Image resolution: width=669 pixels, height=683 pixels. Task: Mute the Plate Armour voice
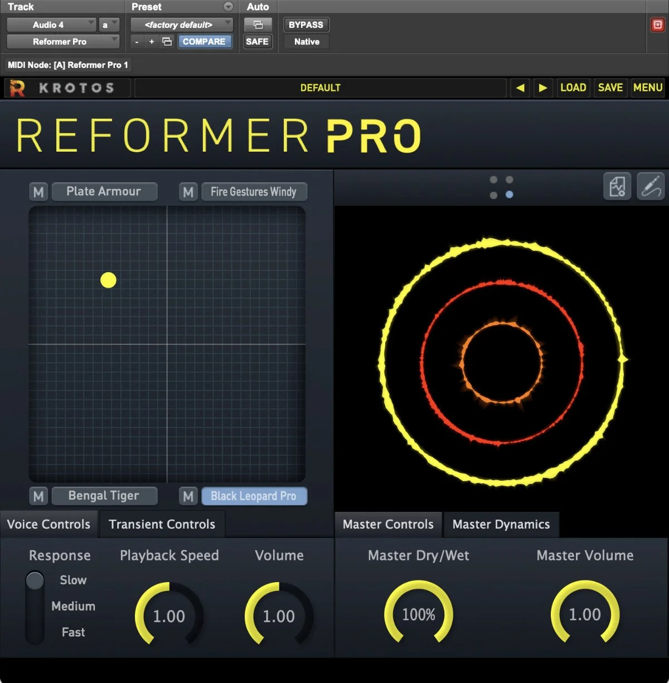(x=38, y=192)
